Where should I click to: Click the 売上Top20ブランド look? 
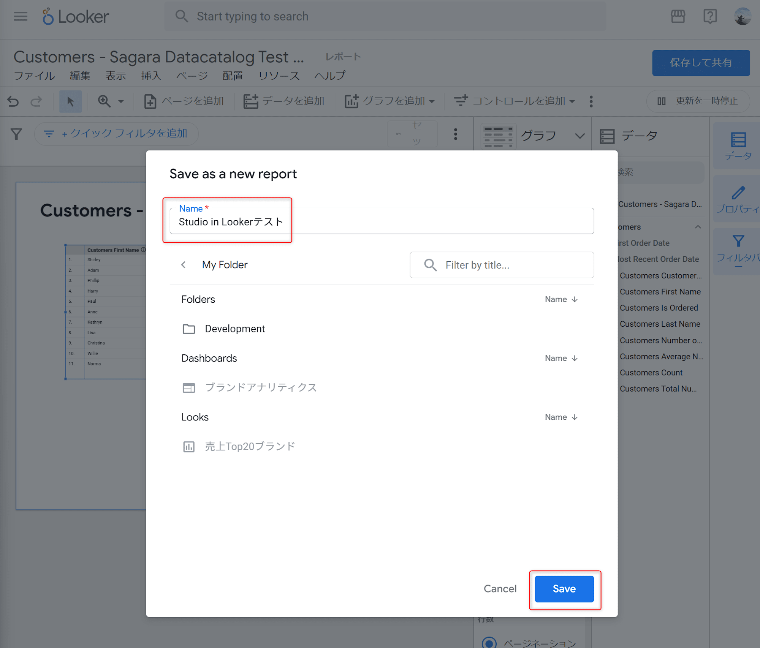[239, 446]
